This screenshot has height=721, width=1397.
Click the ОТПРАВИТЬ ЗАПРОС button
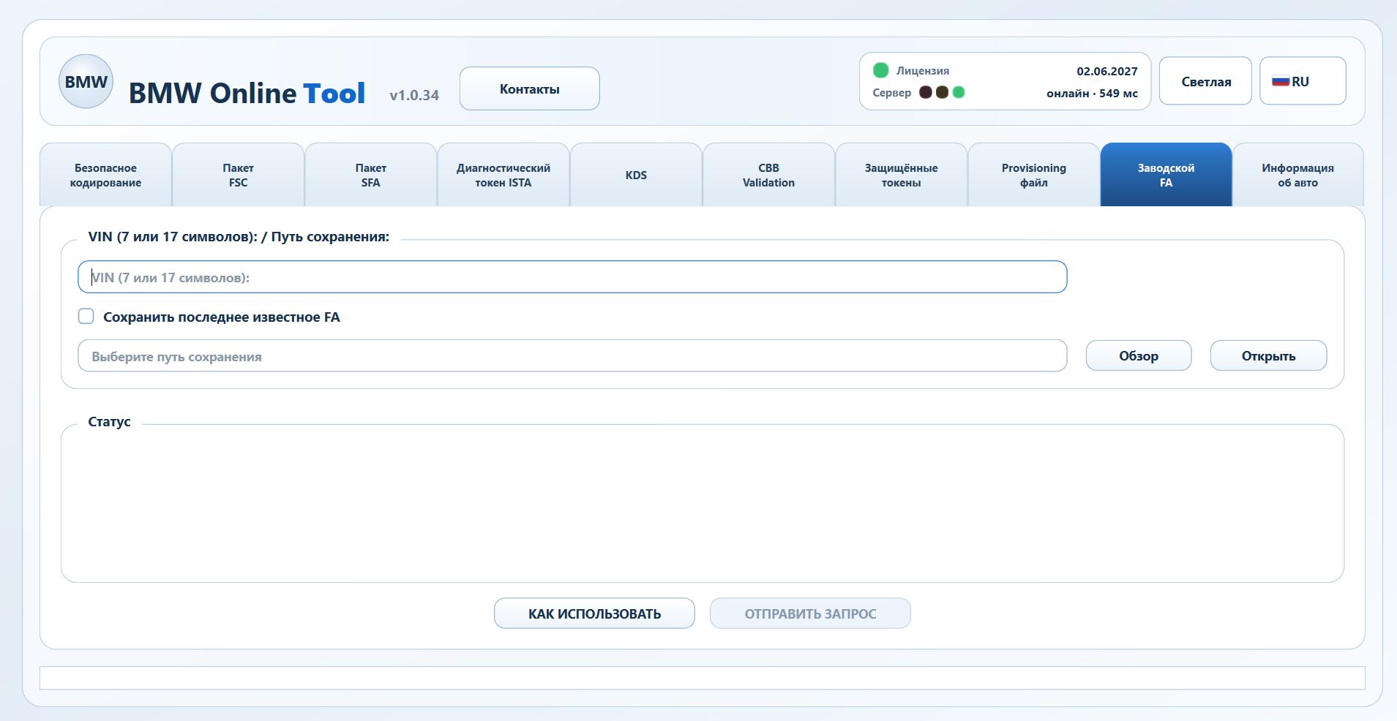tap(810, 614)
